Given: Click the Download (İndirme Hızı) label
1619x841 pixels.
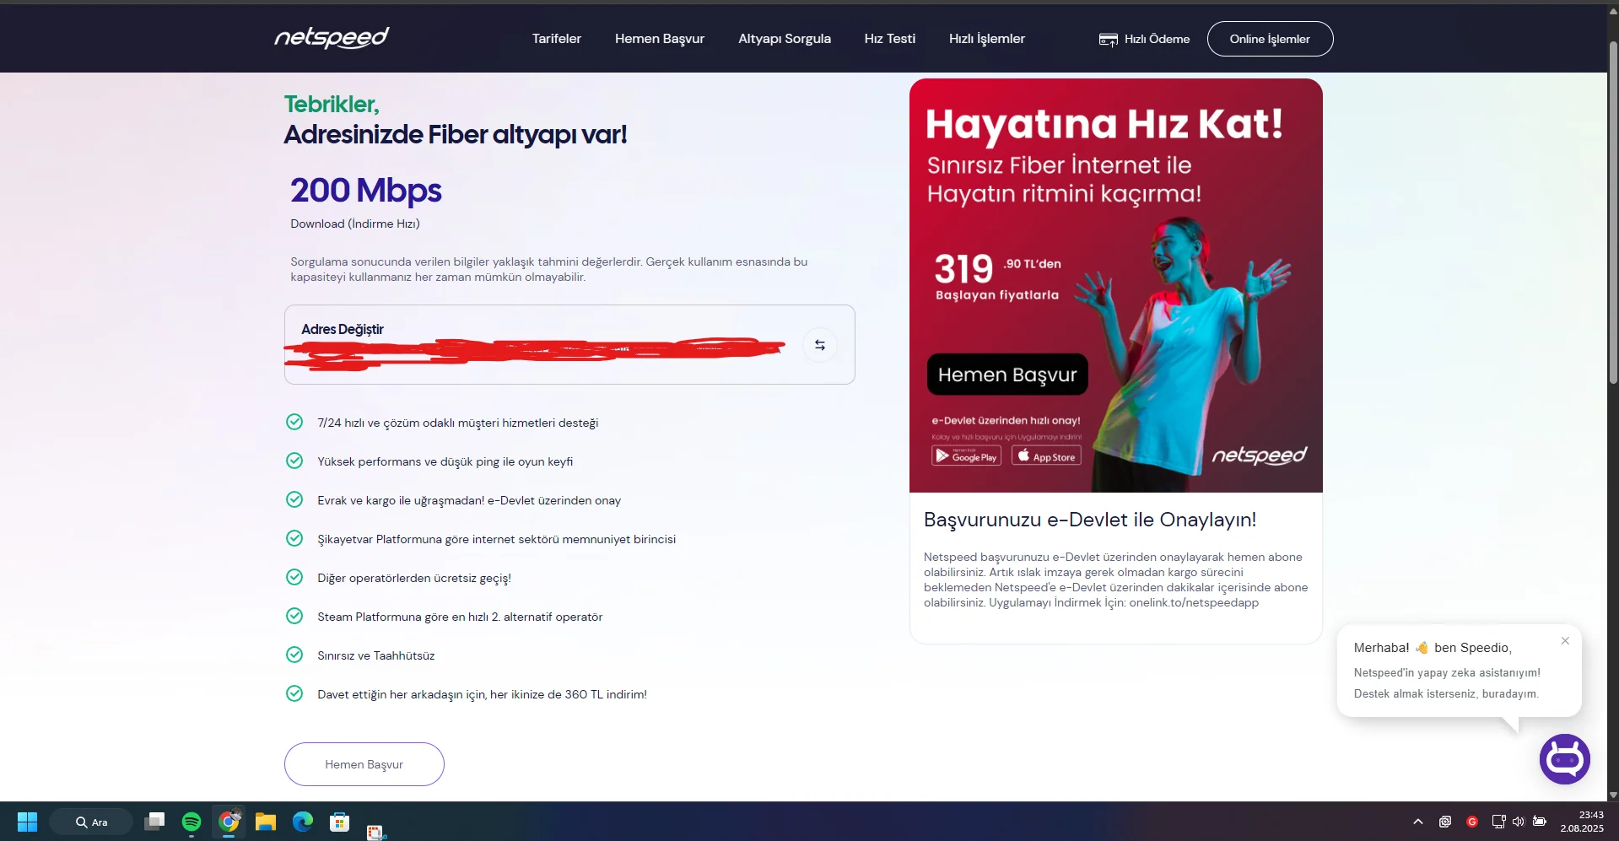Looking at the screenshot, I should pos(355,224).
